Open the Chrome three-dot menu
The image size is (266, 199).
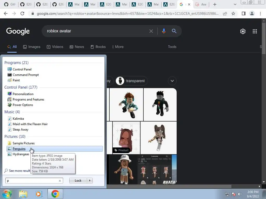[x=260, y=13]
